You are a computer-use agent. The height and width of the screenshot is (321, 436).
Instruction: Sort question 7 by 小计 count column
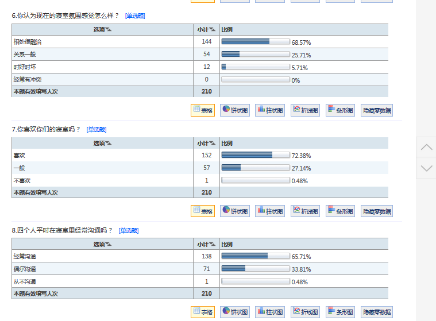click(206, 144)
